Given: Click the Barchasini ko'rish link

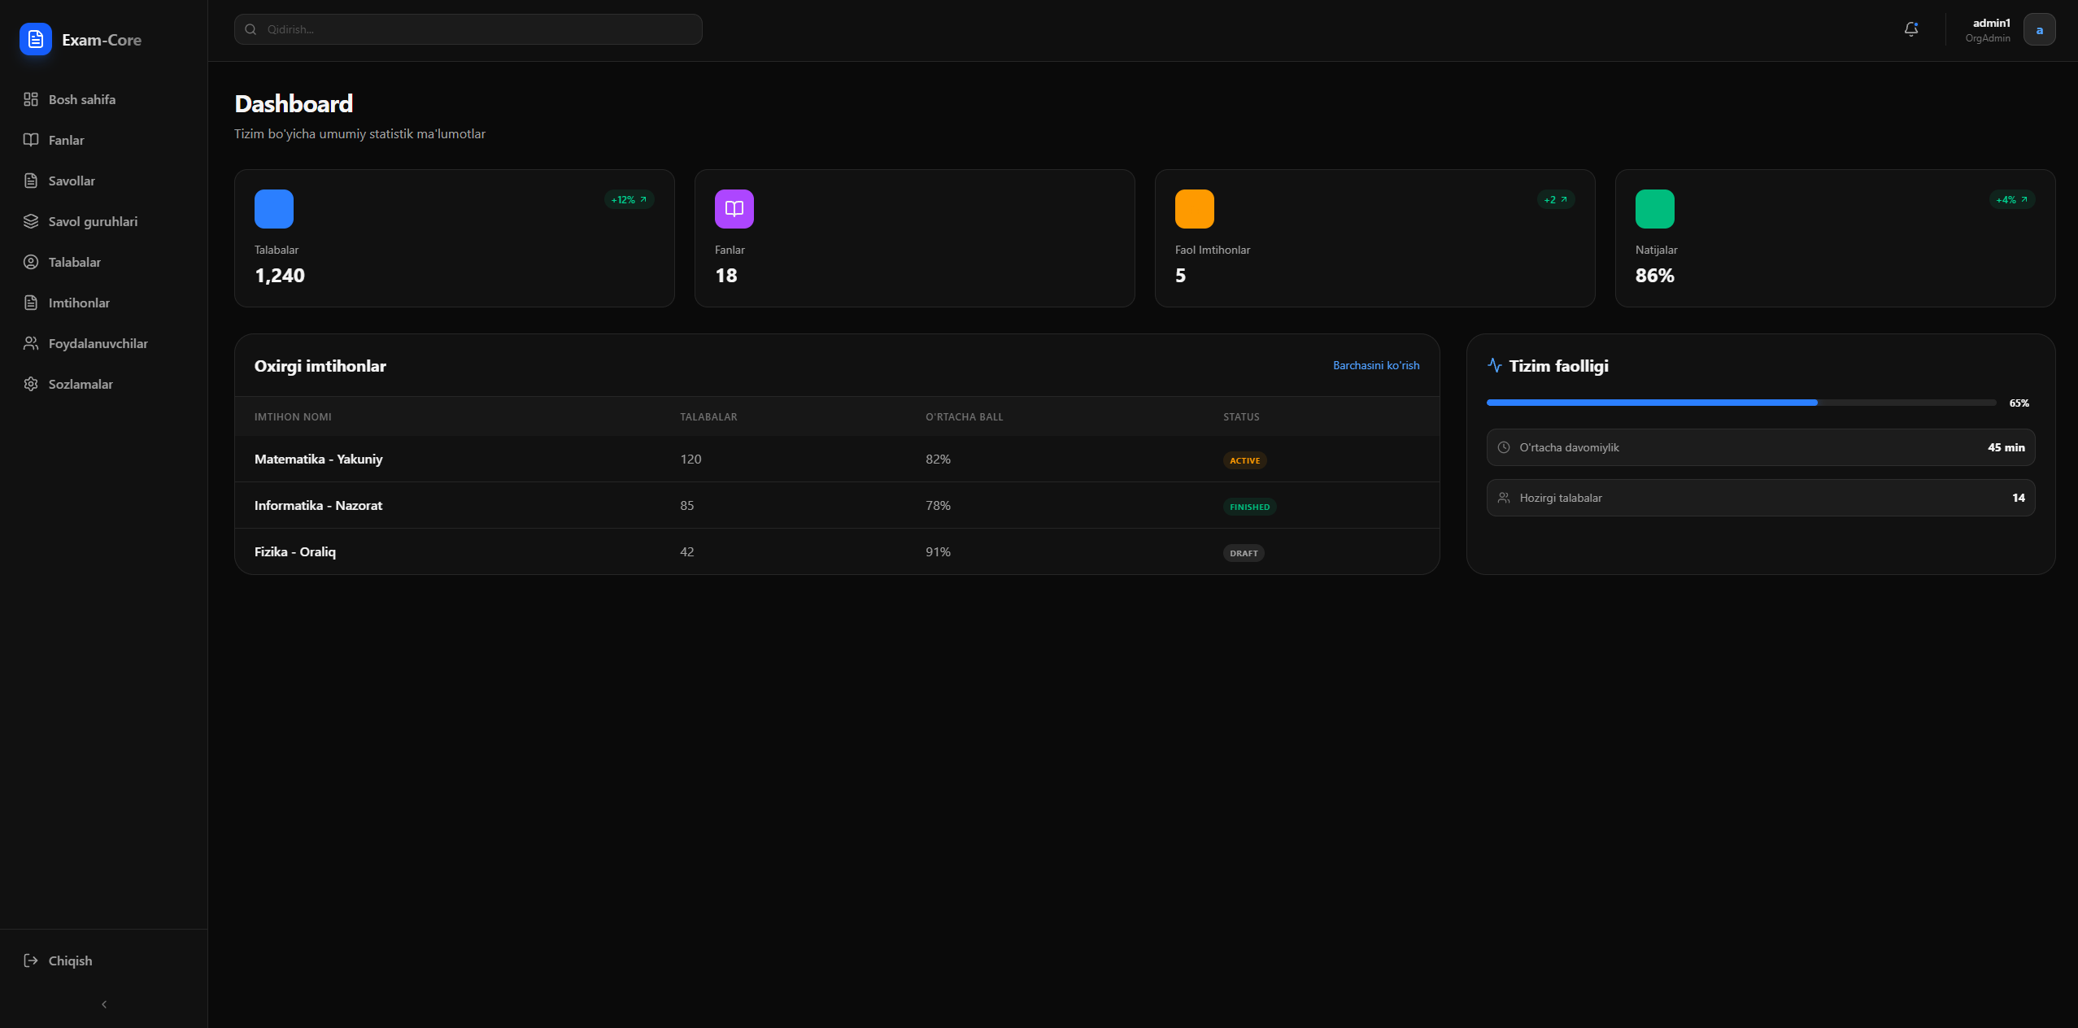Looking at the screenshot, I should (1374, 365).
